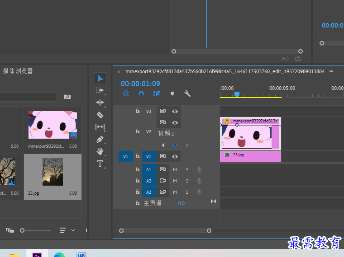The image size is (344, 257).
Task: Toggle sync lock for V2
Action: pos(163,122)
